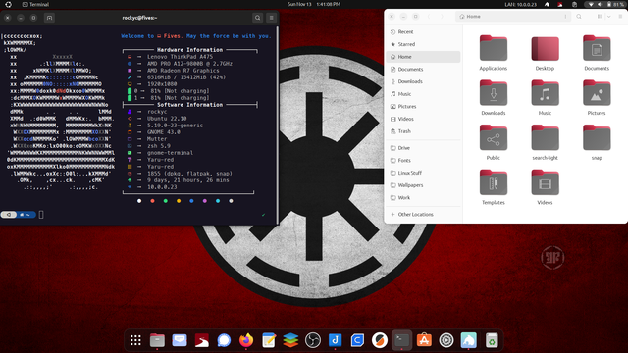The image size is (628, 353).
Task: Click the Terminal search icon
Action: [257, 18]
